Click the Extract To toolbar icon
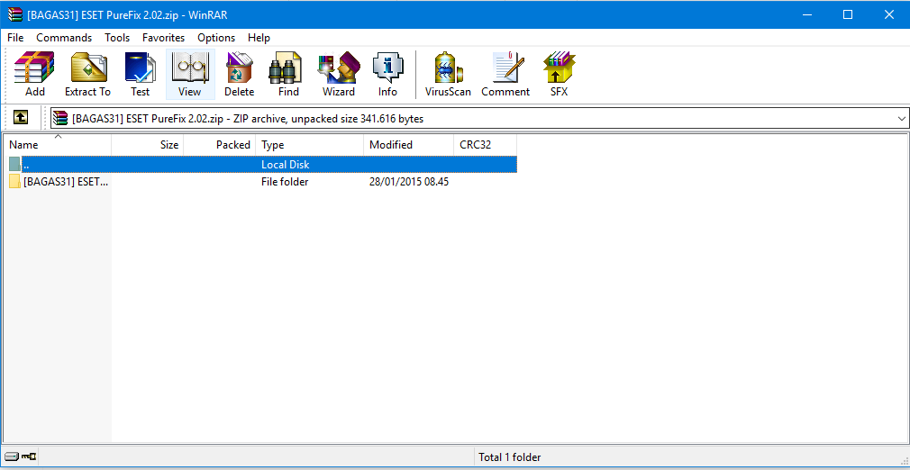The height and width of the screenshot is (470, 910). pyautogui.click(x=87, y=74)
